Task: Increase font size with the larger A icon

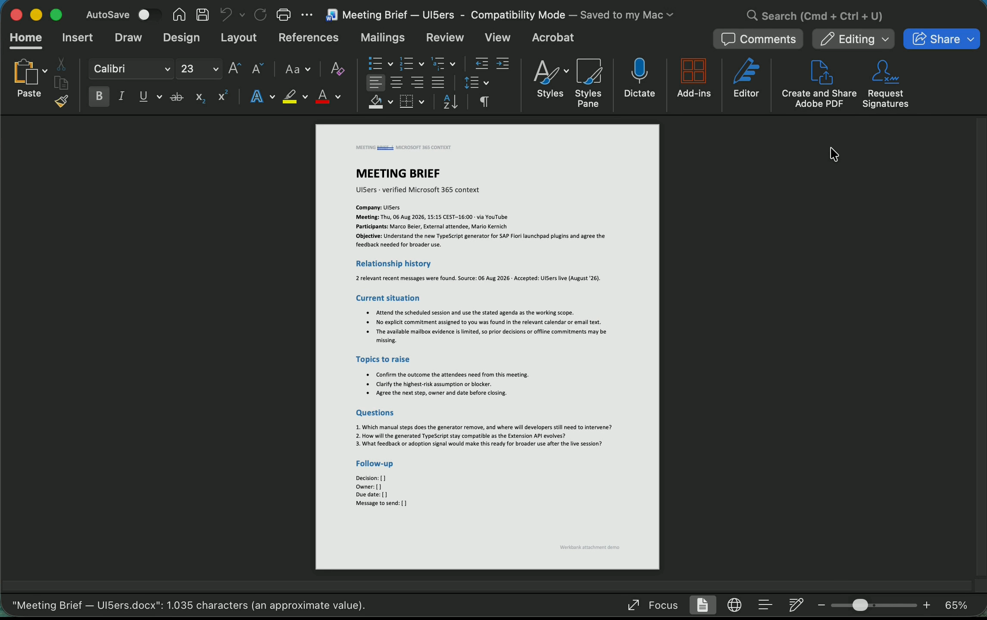Action: pos(234,69)
